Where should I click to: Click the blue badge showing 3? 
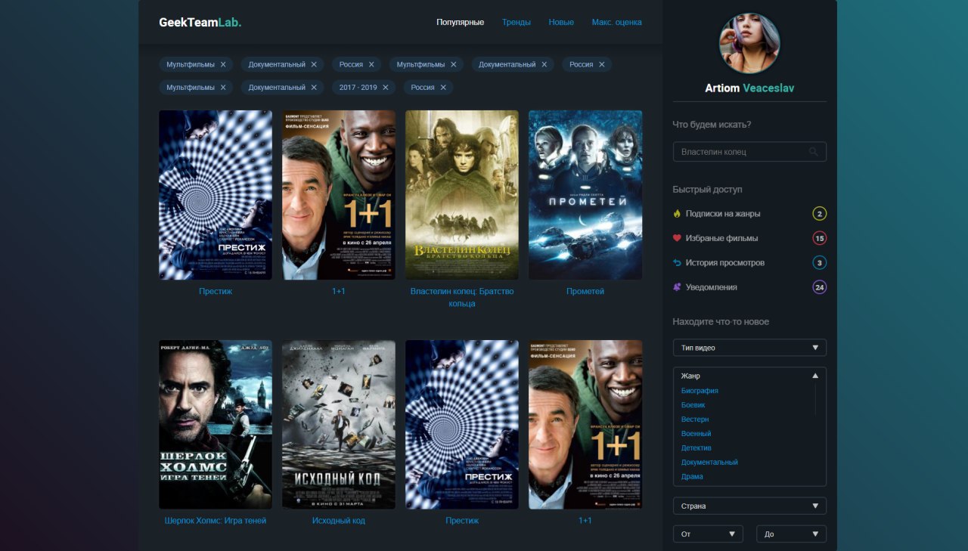click(x=819, y=263)
